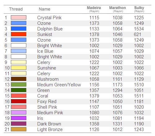Select the Medium Green/Yellow name
155x136 pixels.
(x=59, y=85)
